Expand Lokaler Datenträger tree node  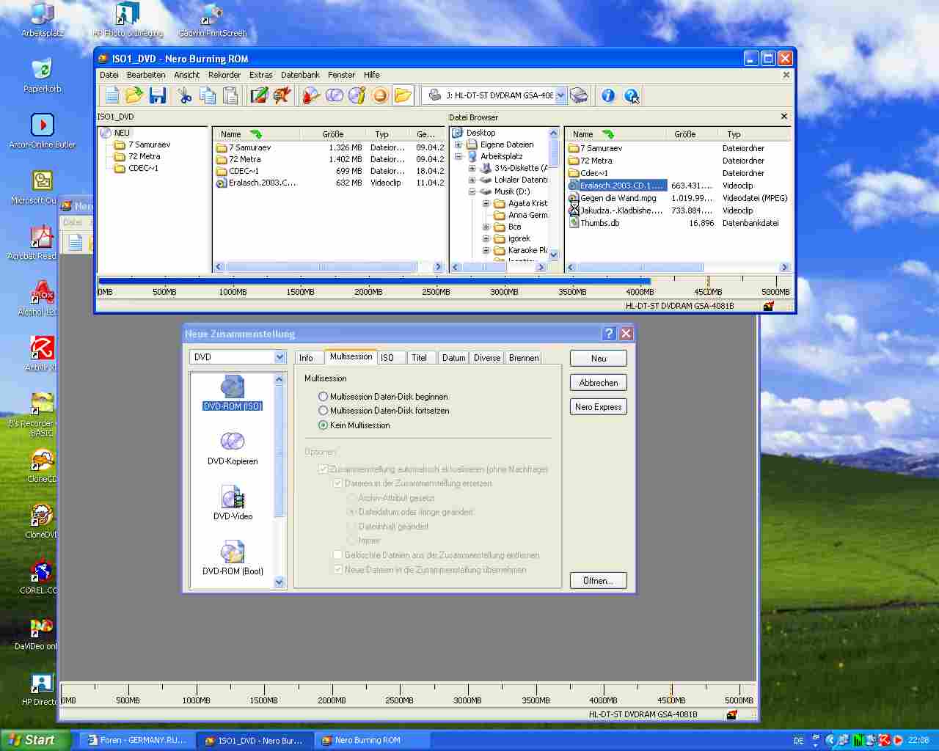coord(472,180)
